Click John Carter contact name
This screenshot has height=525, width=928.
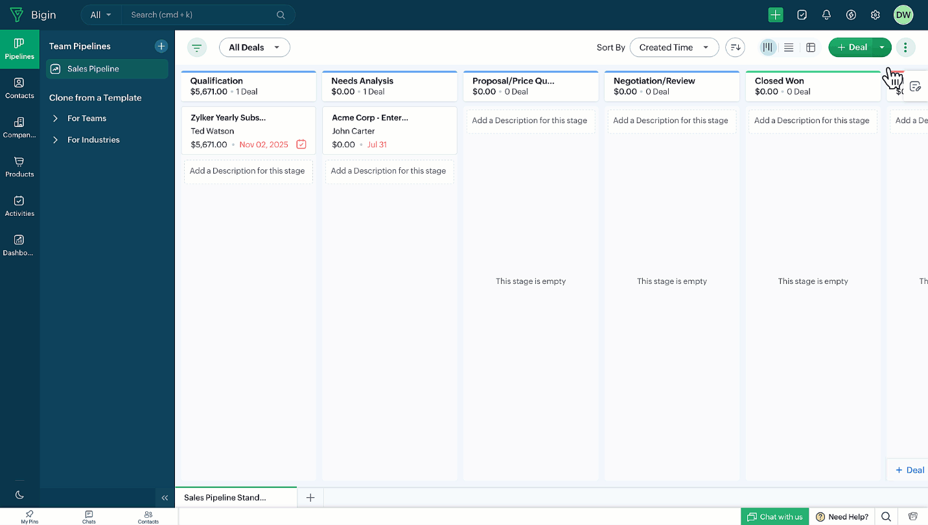pos(354,131)
